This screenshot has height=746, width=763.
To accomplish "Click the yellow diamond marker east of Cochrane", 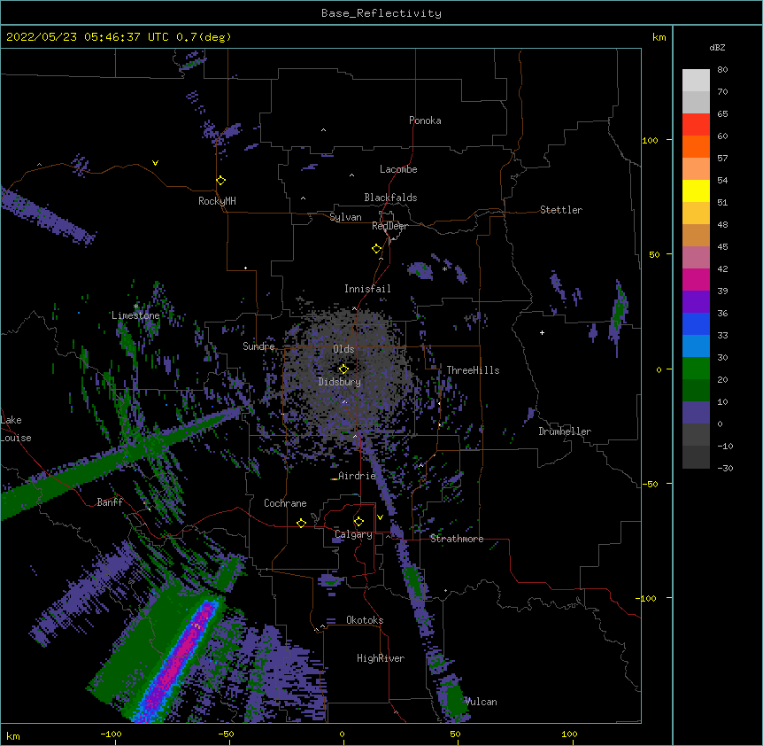I will tap(301, 523).
